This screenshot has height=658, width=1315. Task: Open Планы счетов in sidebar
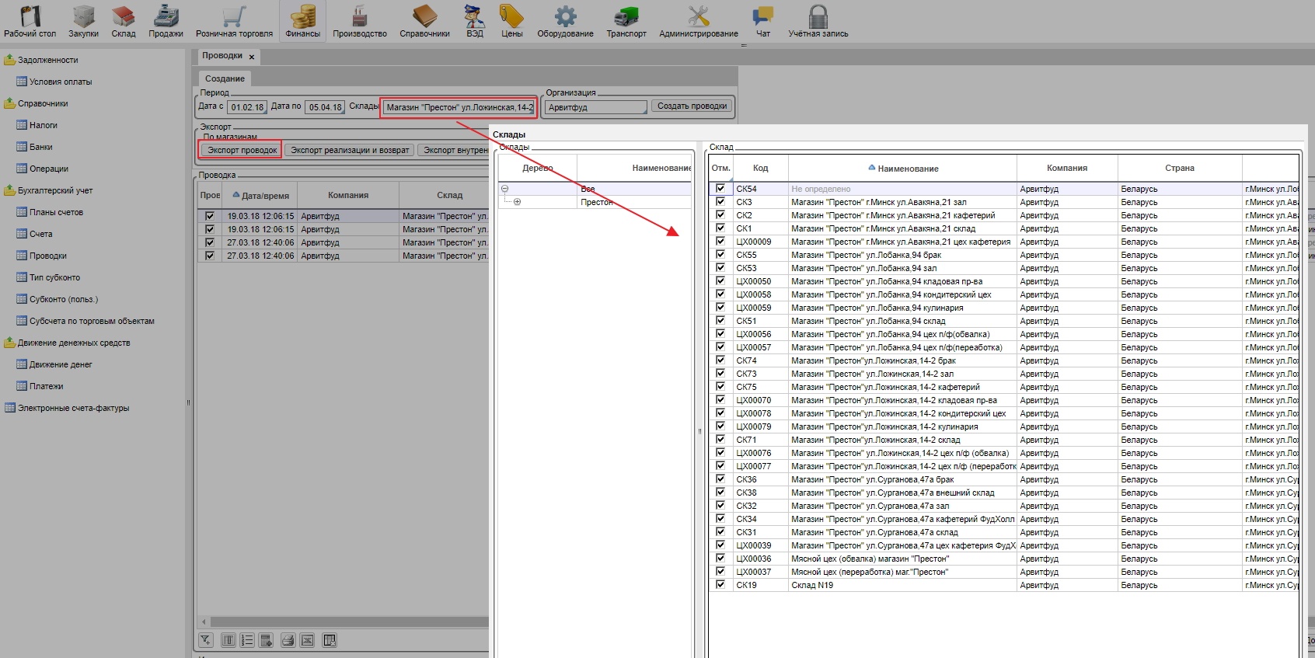(x=56, y=212)
